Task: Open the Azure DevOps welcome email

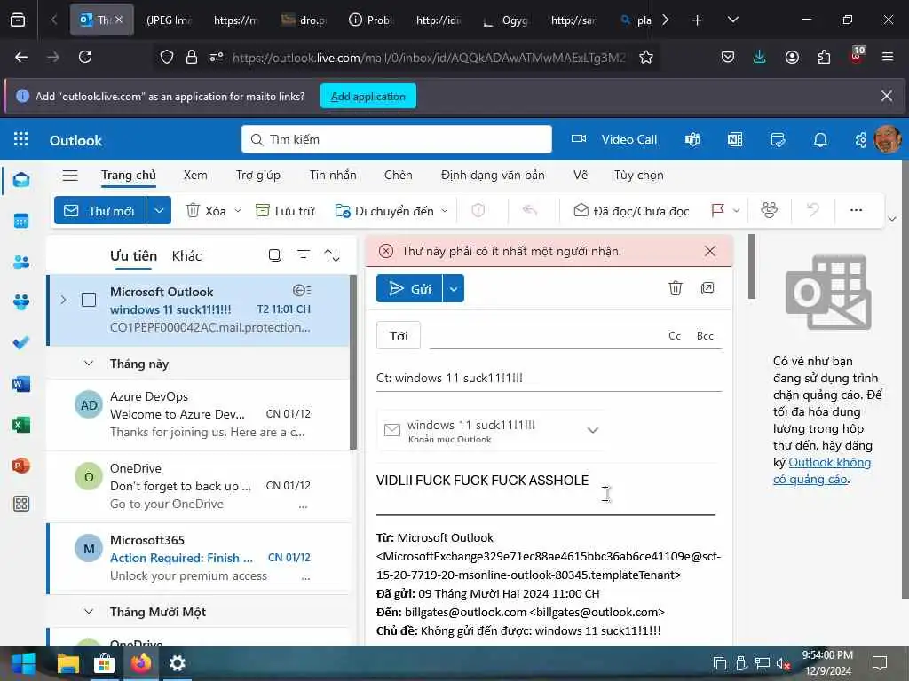Action: [x=199, y=414]
